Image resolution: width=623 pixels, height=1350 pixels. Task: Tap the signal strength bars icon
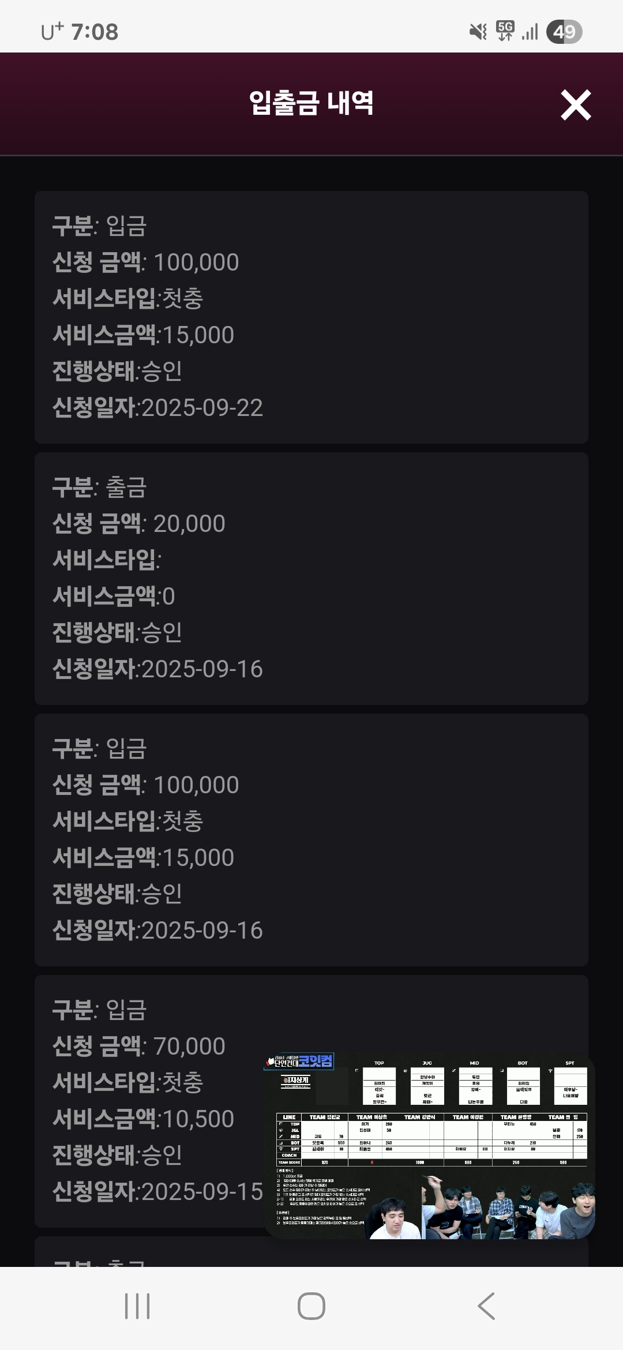(530, 32)
